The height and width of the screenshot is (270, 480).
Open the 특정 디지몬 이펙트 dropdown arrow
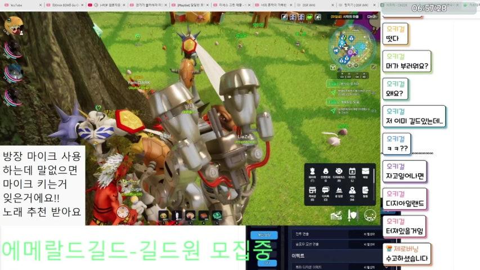387,267
